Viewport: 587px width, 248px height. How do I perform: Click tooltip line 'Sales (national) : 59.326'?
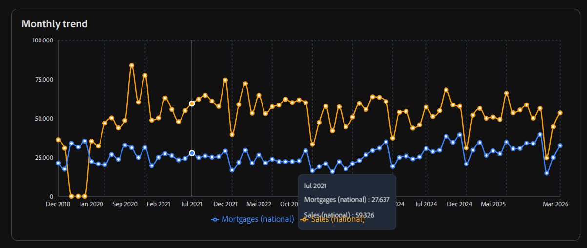coord(340,215)
